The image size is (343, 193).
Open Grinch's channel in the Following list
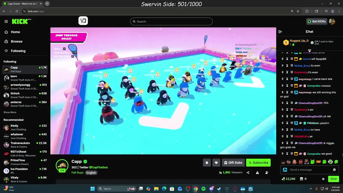(25, 95)
